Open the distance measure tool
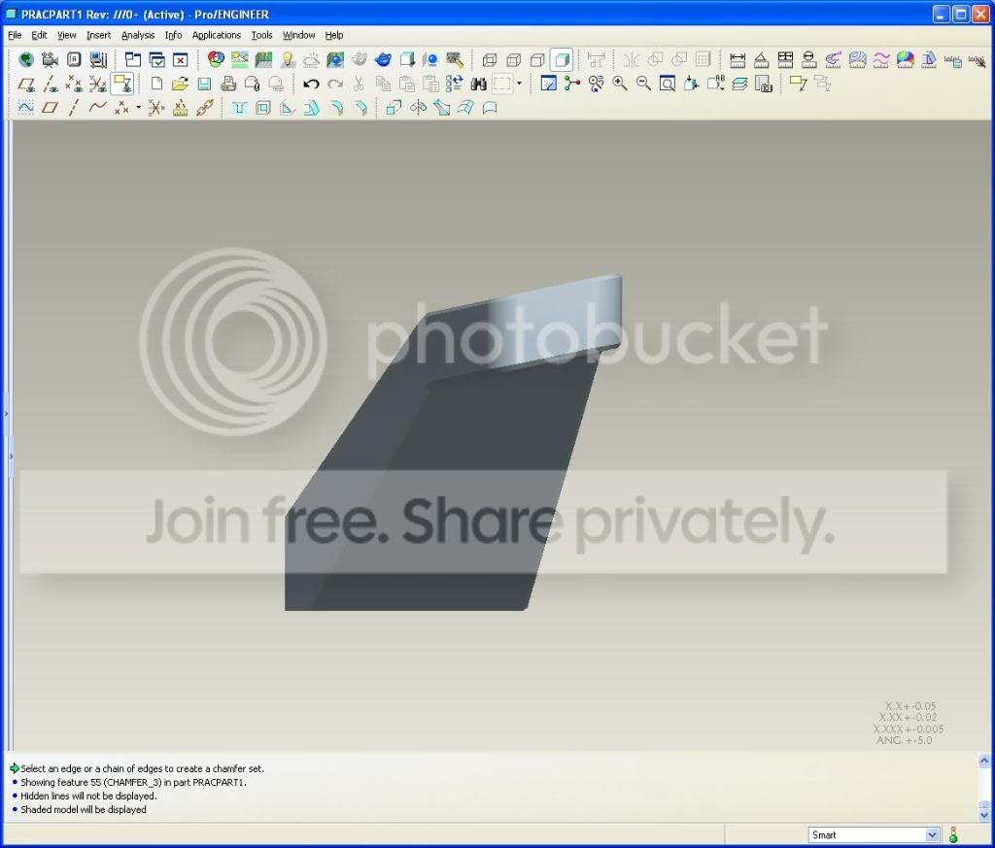 click(x=738, y=60)
